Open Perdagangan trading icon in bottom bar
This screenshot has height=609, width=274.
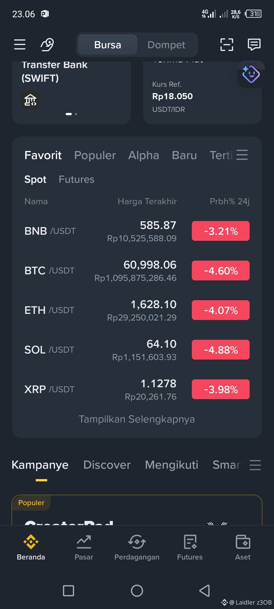[137, 542]
